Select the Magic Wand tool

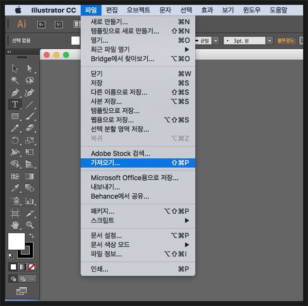coord(15,80)
